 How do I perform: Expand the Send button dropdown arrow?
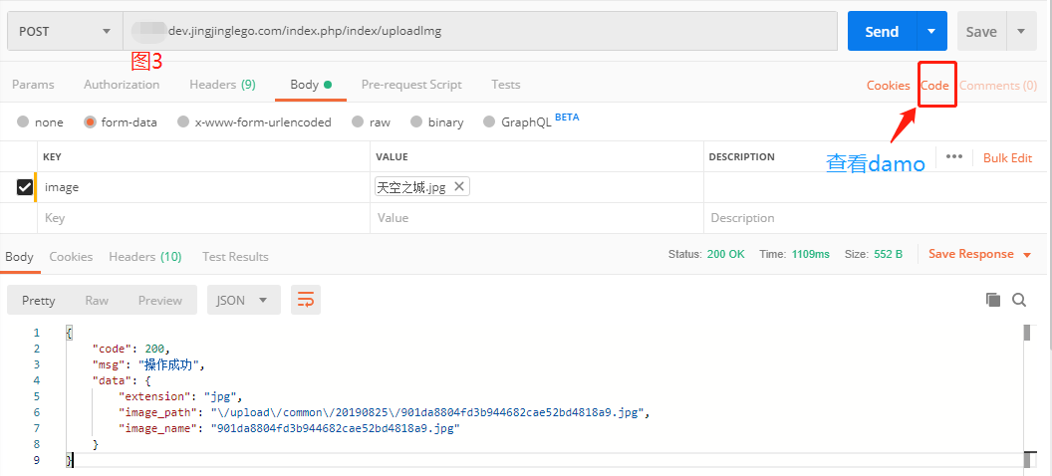click(x=931, y=31)
